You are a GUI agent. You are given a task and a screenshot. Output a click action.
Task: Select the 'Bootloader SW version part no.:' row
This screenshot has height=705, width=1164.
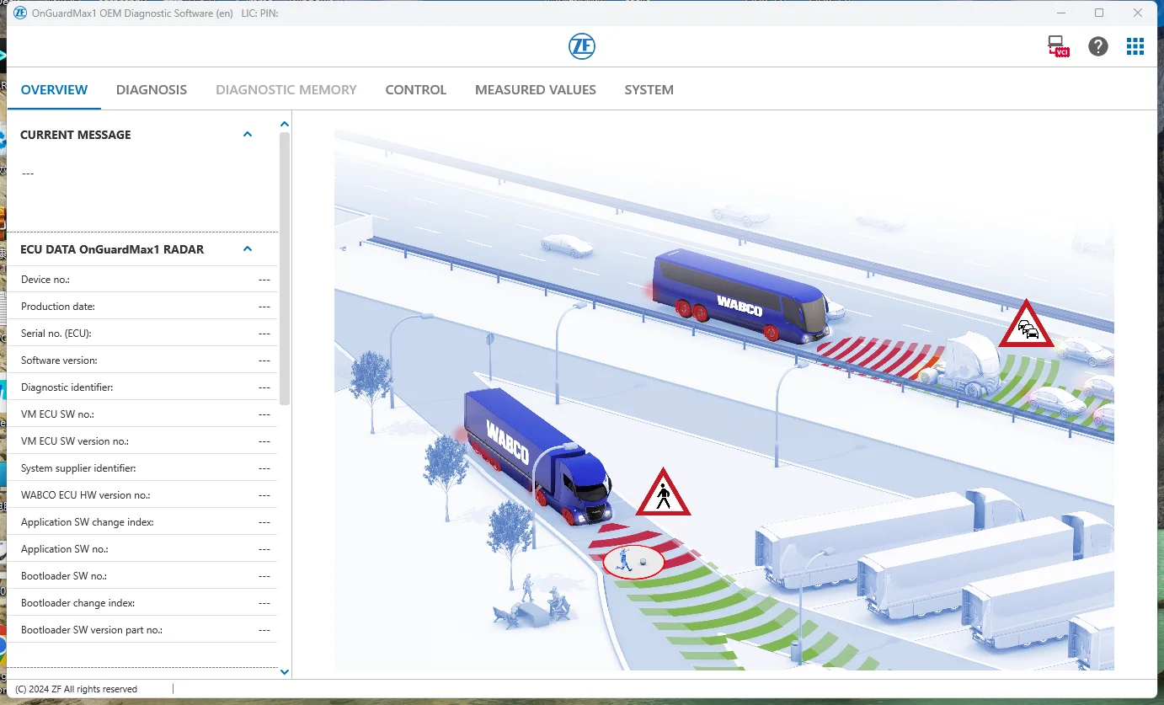click(x=142, y=630)
